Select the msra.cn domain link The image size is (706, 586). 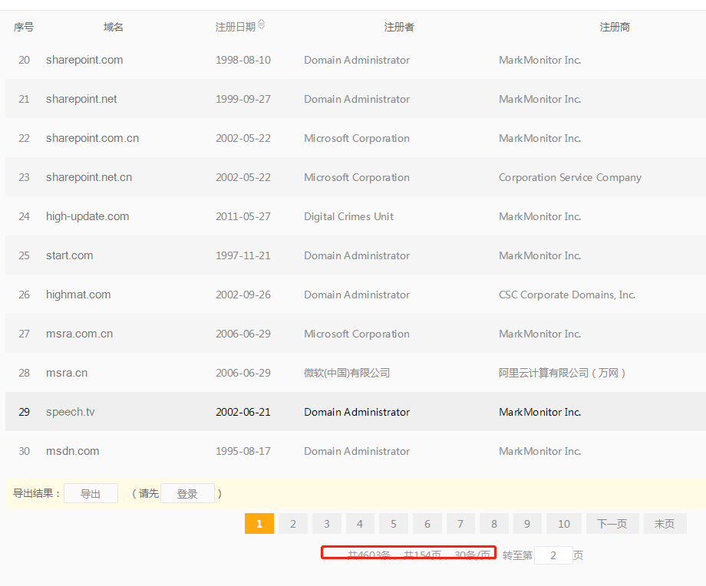click(67, 373)
